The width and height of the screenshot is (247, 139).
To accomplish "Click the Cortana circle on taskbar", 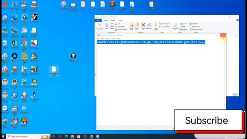I will pyautogui.click(x=53, y=136).
